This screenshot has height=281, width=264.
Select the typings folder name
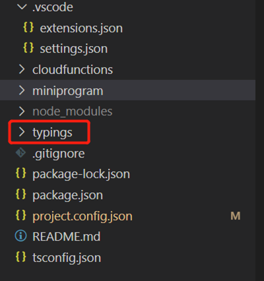pyautogui.click(x=52, y=133)
